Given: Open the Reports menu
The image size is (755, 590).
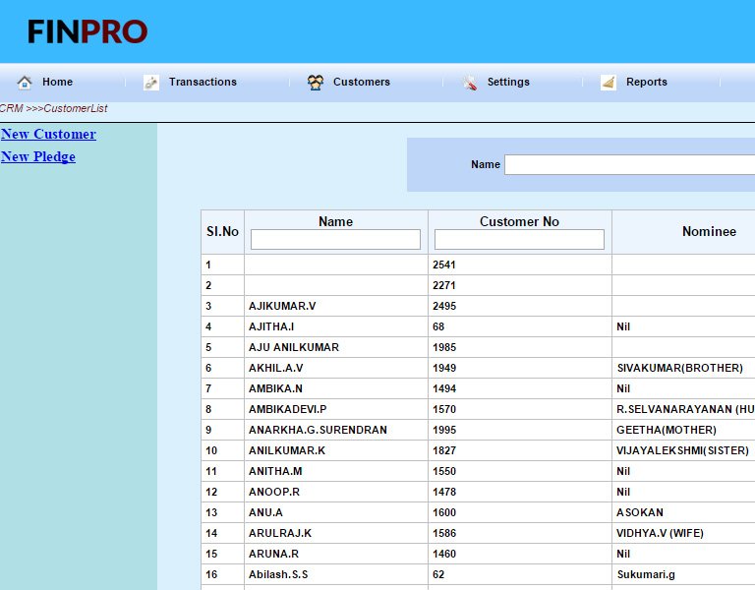Looking at the screenshot, I should [x=646, y=83].
